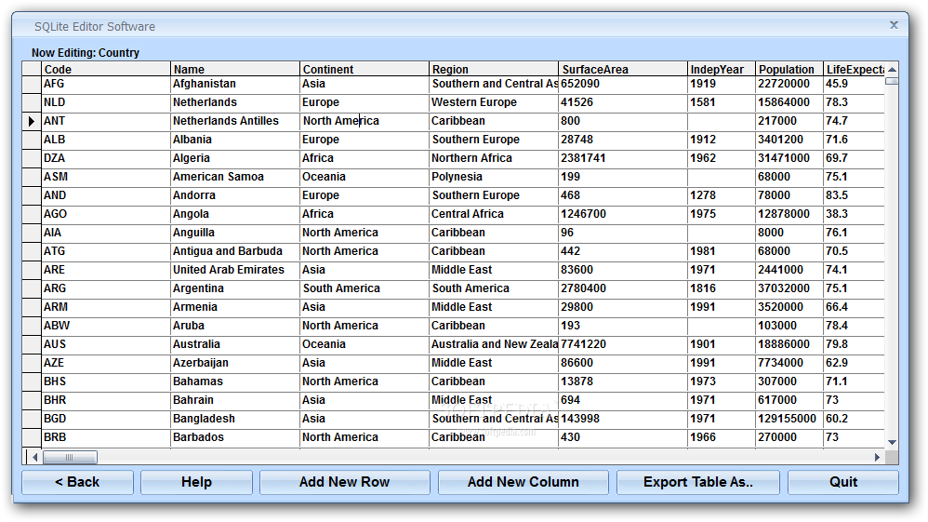Select the Code column header
This screenshot has height=522, width=928.
[106, 69]
